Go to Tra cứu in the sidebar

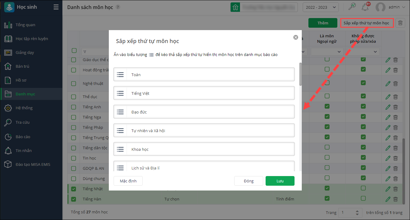point(31,122)
